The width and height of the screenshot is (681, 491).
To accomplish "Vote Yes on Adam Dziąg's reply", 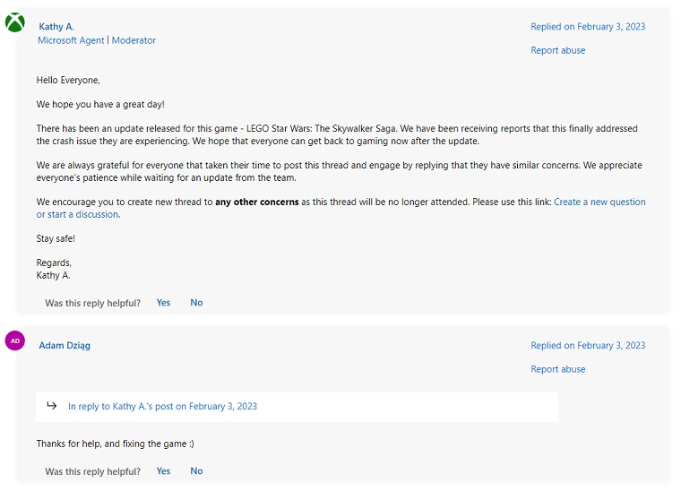I will 163,471.
